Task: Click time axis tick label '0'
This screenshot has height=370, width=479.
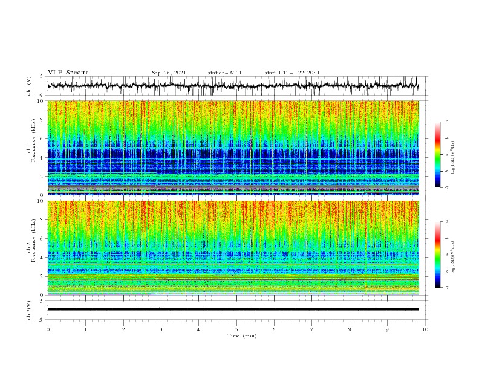Action: click(48, 329)
